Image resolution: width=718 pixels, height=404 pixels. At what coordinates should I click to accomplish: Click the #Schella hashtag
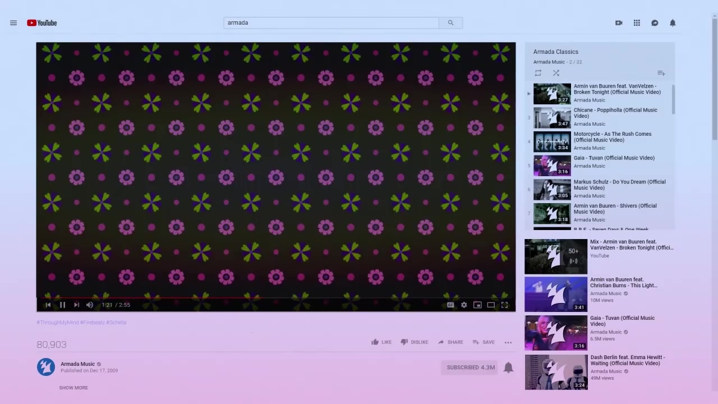pos(116,322)
